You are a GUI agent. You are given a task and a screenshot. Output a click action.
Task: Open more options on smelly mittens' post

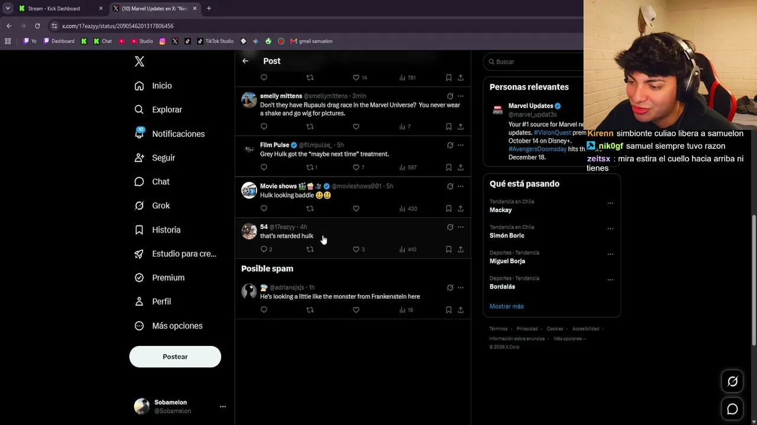461,96
